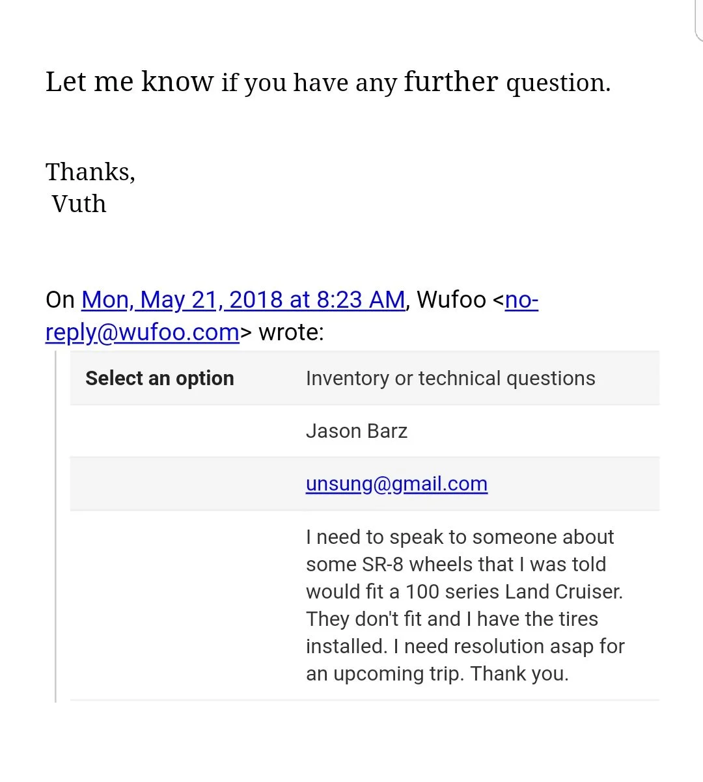Select the "Inventory or technical questions" value

pos(450,379)
